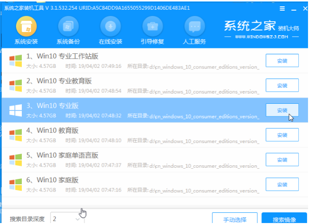Click the 手动选择 button

tap(235, 218)
